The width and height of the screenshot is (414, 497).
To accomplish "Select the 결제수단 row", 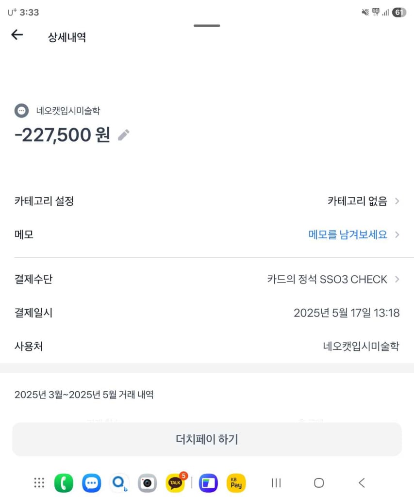I will point(207,279).
